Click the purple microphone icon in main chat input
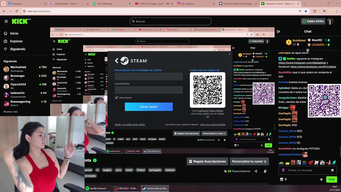 pyautogui.click(x=283, y=170)
